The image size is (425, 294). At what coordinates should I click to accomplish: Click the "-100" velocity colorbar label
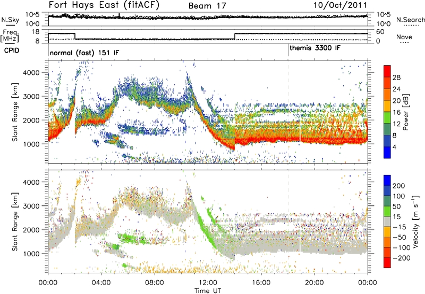tap(402, 248)
